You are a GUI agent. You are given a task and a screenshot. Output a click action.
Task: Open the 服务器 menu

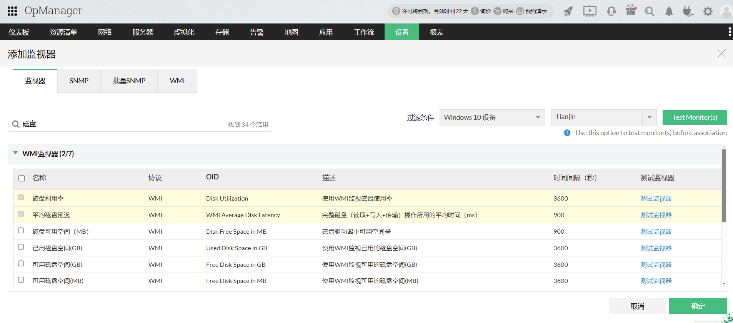click(x=143, y=32)
